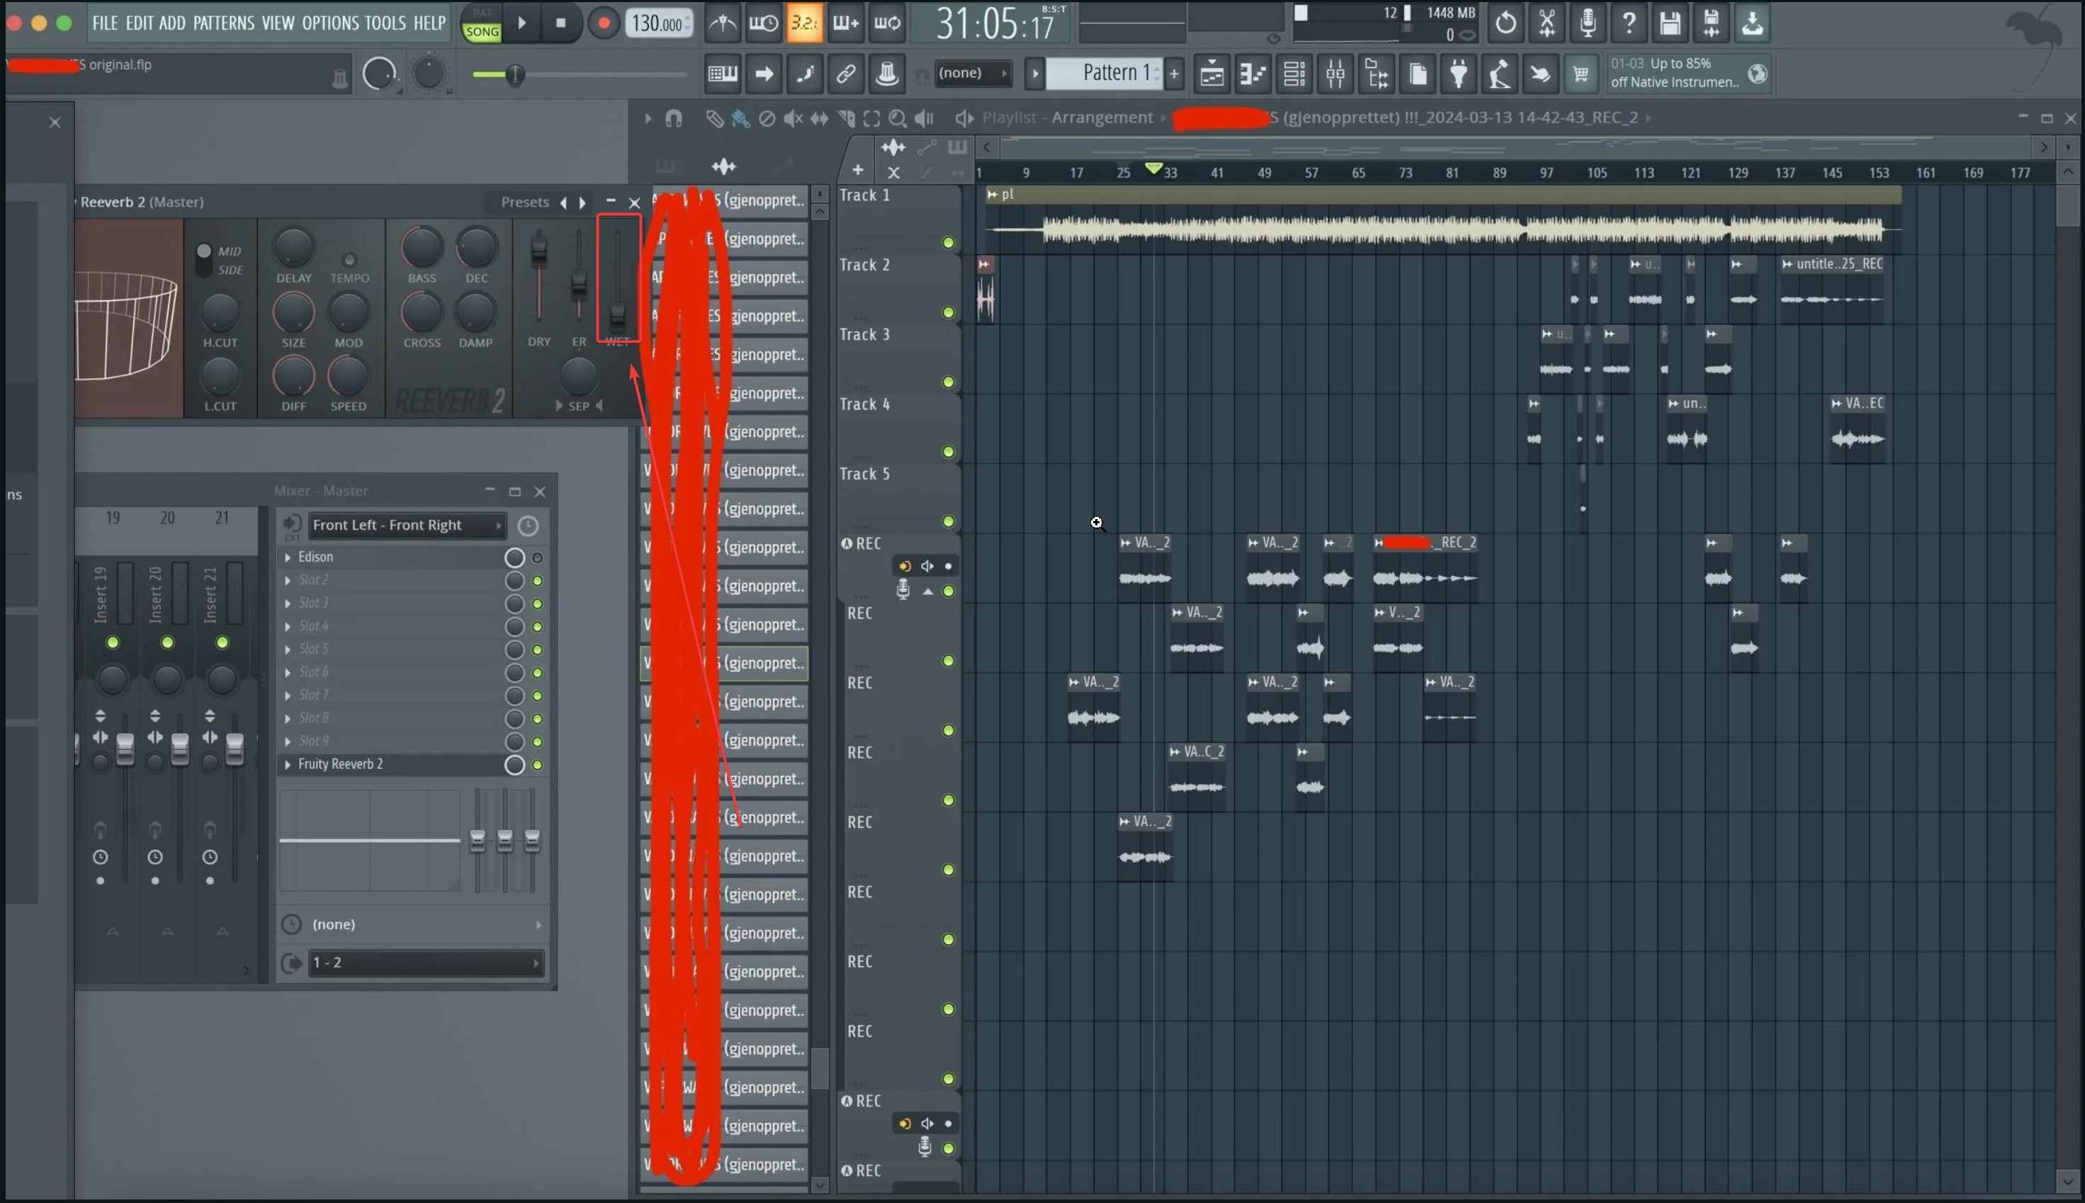Activate the mute tool in the playlist toolbar
The width and height of the screenshot is (2085, 1203).
(793, 118)
